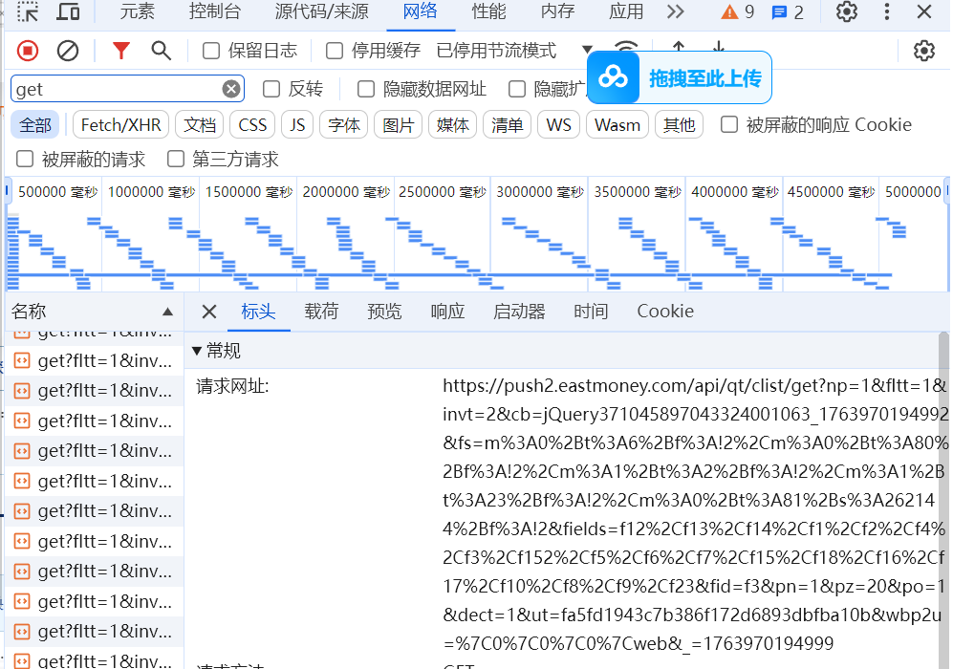Open the network search magnifier
Image resolution: width=953 pixels, height=669 pixels.
click(161, 51)
